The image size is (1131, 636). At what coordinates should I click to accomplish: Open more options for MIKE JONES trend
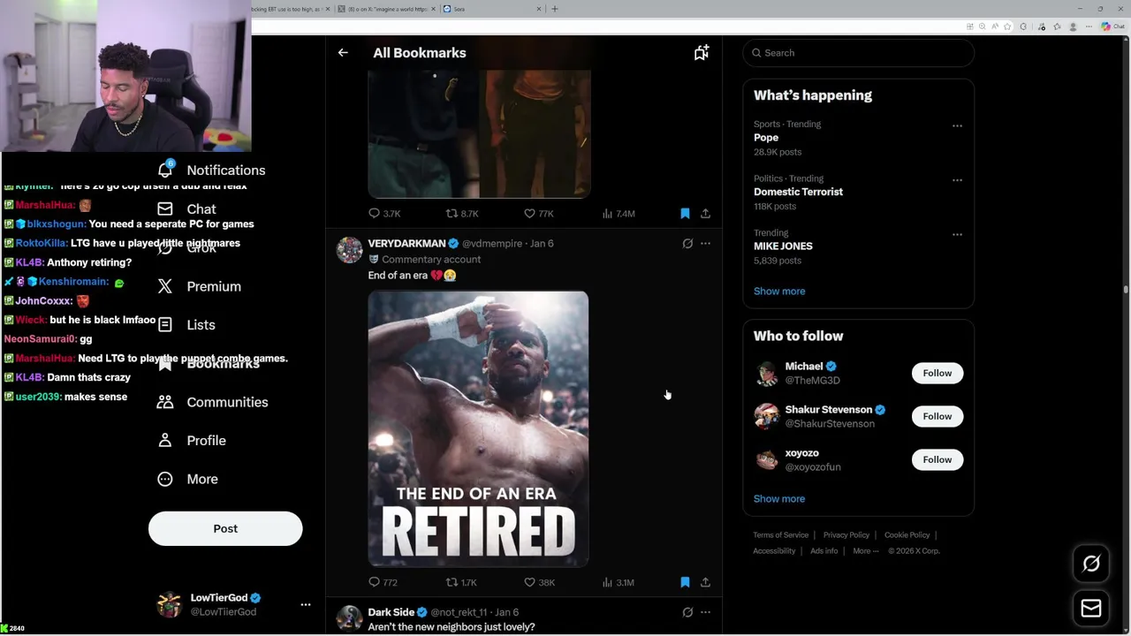(x=957, y=235)
